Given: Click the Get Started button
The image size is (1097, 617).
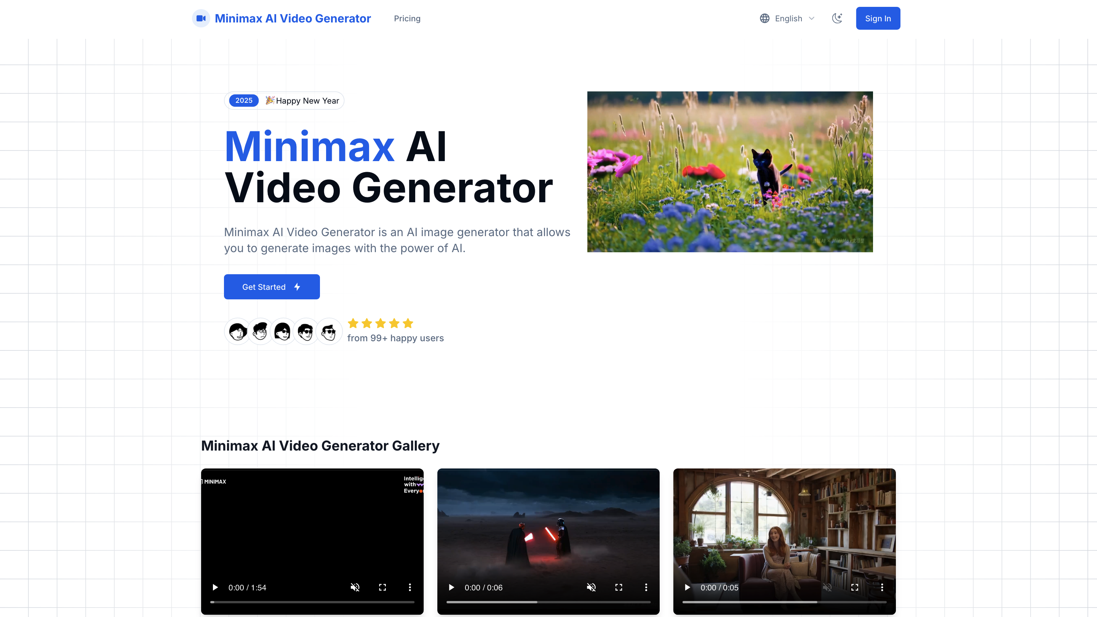Looking at the screenshot, I should pos(271,286).
